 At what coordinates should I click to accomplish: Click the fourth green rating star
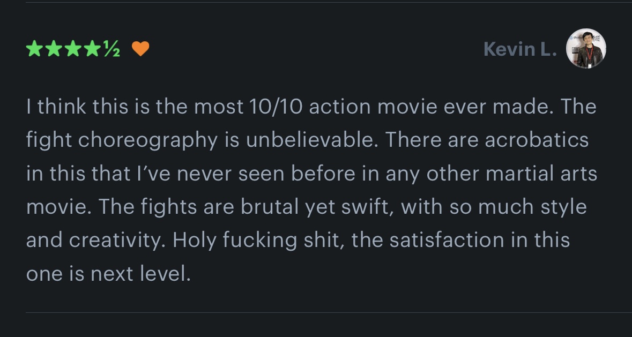click(x=92, y=50)
